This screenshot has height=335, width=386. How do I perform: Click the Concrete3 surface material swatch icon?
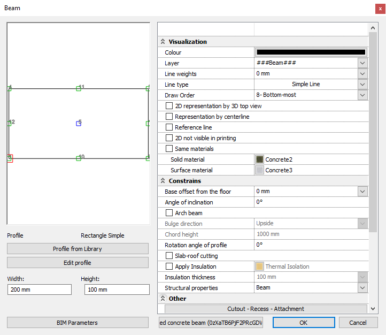click(259, 170)
